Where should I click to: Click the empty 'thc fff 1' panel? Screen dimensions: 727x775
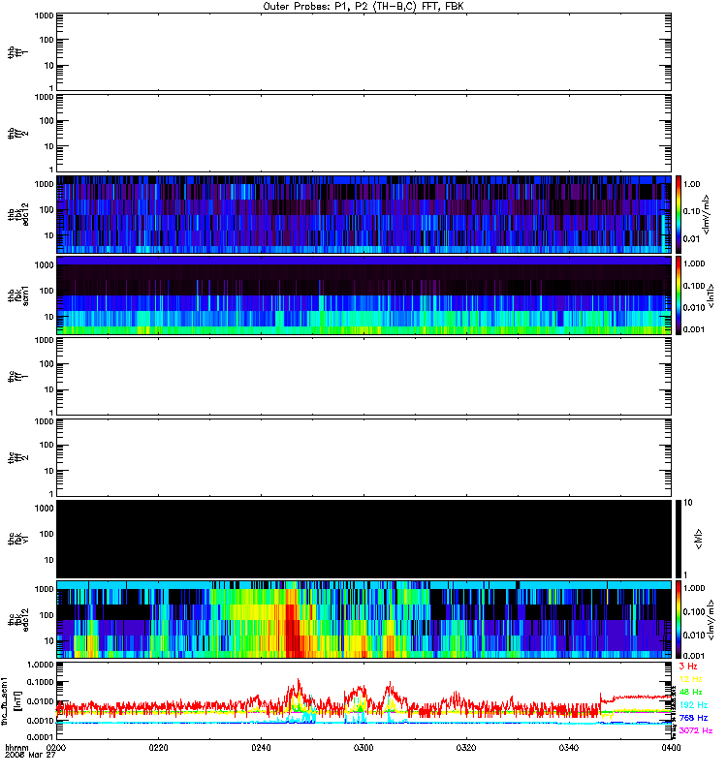coord(363,377)
